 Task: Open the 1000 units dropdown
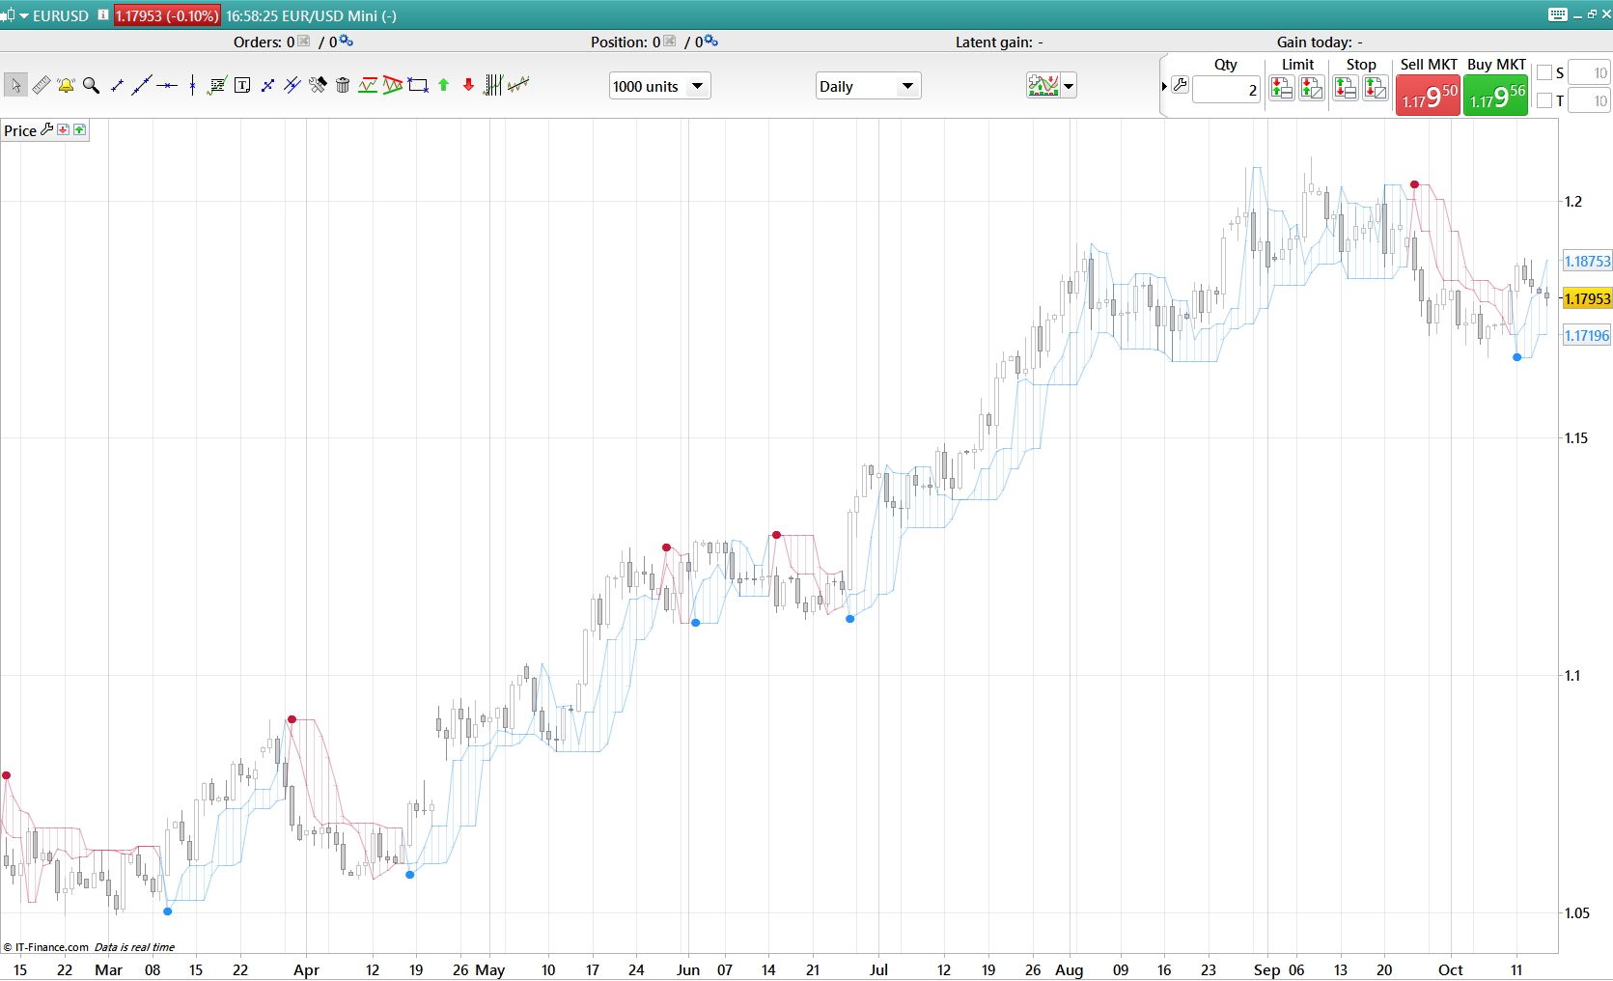click(660, 86)
